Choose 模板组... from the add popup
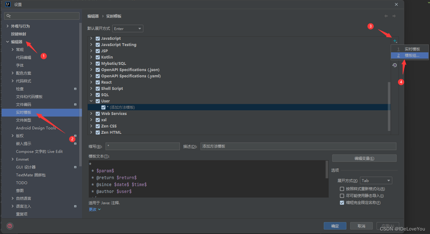 pos(410,55)
